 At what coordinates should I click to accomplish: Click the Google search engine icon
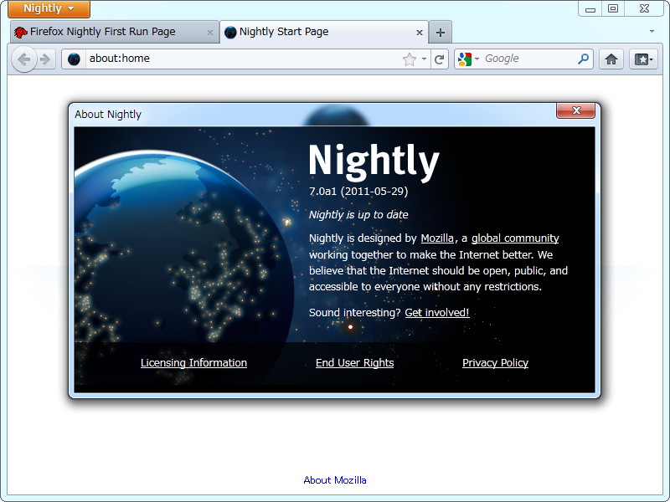point(463,59)
